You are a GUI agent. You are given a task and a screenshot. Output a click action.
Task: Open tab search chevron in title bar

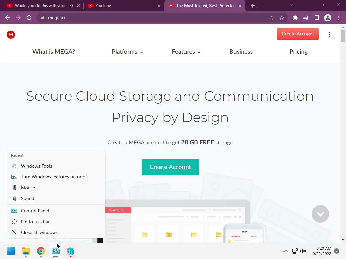click(x=292, y=5)
